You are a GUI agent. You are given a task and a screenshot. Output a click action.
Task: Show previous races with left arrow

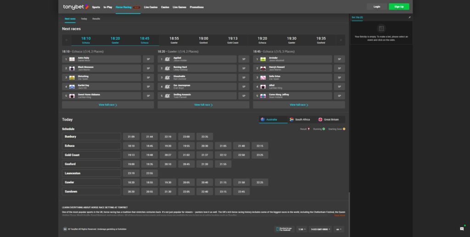(66, 40)
